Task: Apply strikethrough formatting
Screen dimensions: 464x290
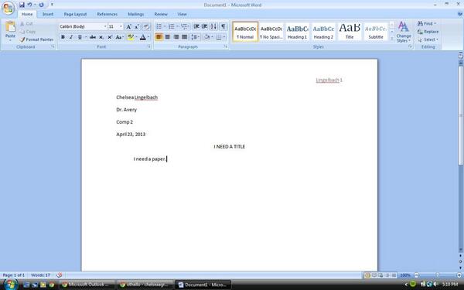Action: (x=93, y=37)
